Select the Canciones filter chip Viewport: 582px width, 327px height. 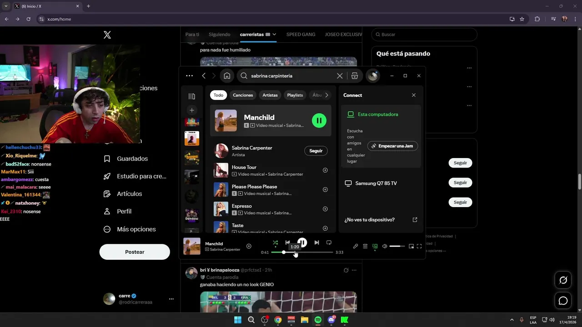pos(243,95)
